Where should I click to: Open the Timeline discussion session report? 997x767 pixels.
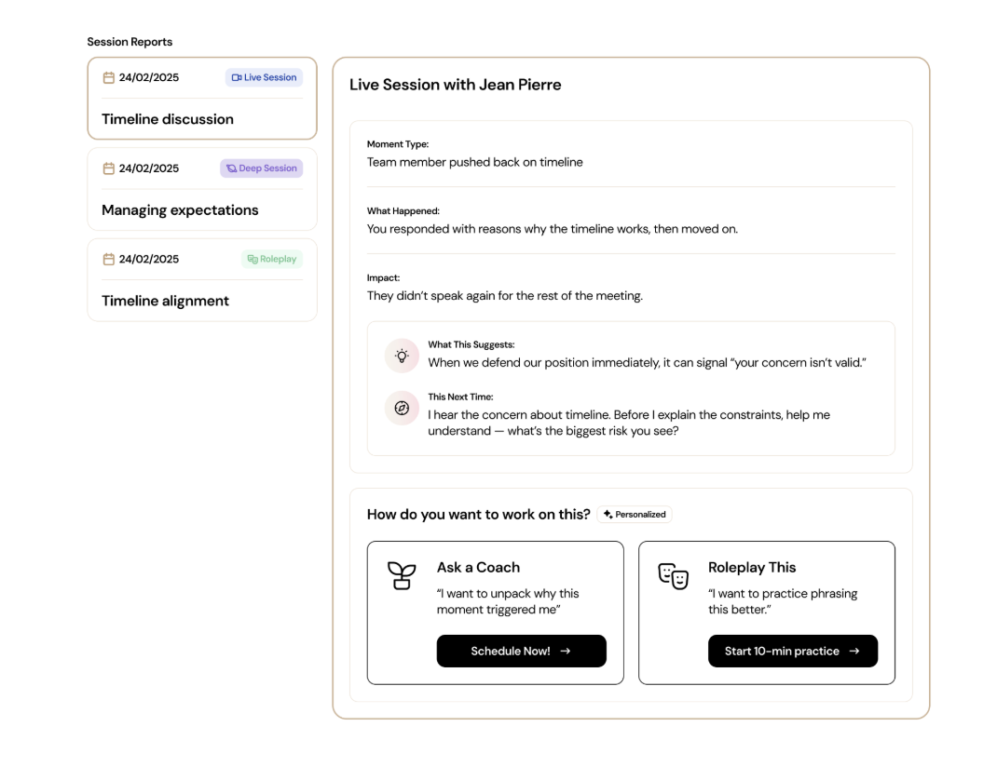click(x=168, y=119)
